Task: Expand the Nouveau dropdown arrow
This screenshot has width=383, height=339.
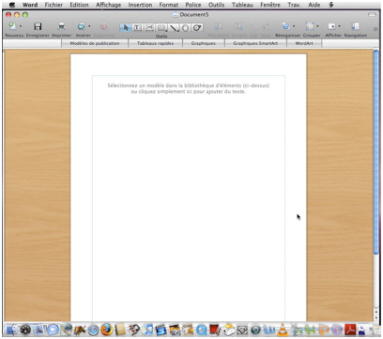Action: 21,26
